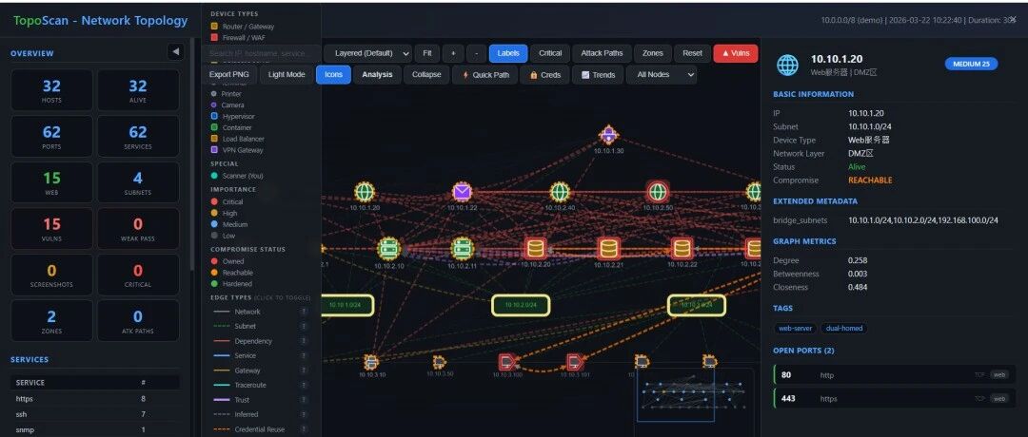Click the Collapse button

pos(426,75)
